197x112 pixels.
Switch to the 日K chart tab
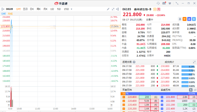(x=32, y=9)
